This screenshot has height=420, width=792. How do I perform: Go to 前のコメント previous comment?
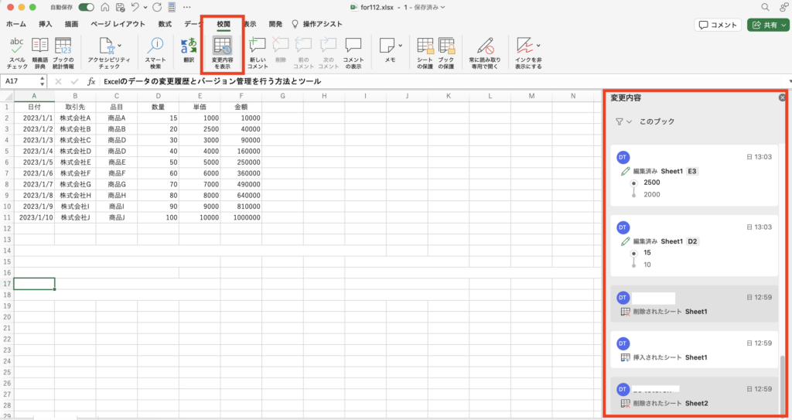point(303,53)
